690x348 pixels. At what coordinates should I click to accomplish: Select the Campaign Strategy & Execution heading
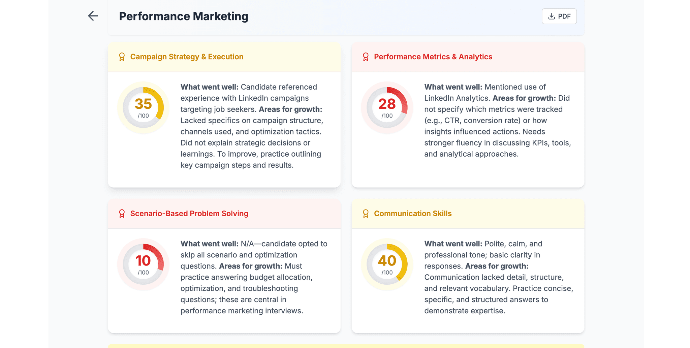(187, 57)
